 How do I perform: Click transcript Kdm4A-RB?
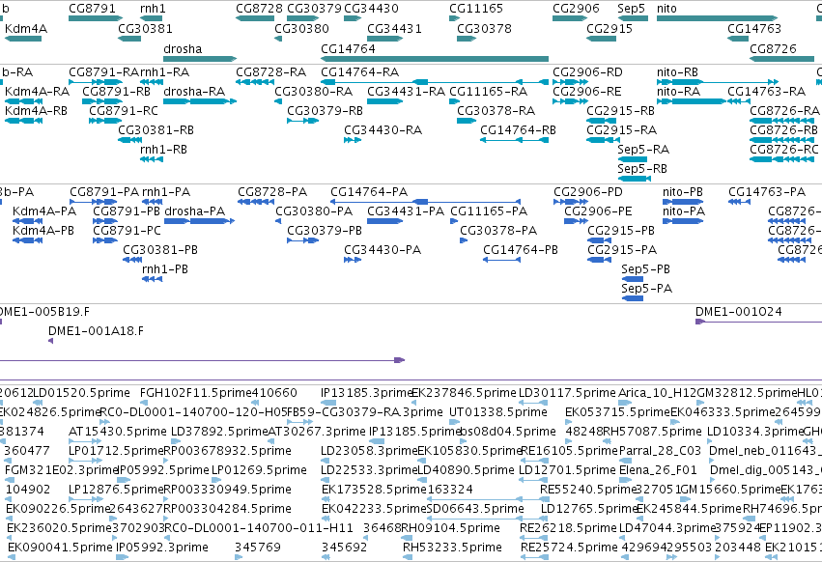[x=23, y=121]
